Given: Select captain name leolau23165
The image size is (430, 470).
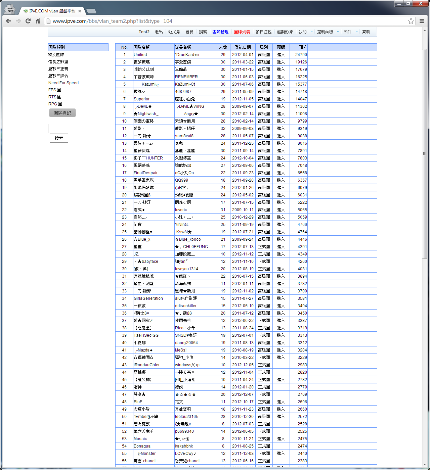Looking at the screenshot, I should point(187,417).
